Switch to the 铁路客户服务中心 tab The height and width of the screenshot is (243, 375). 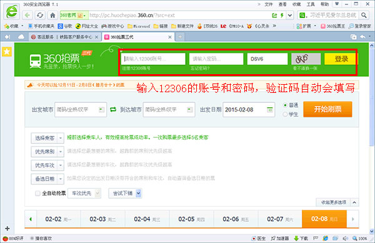coord(64,37)
